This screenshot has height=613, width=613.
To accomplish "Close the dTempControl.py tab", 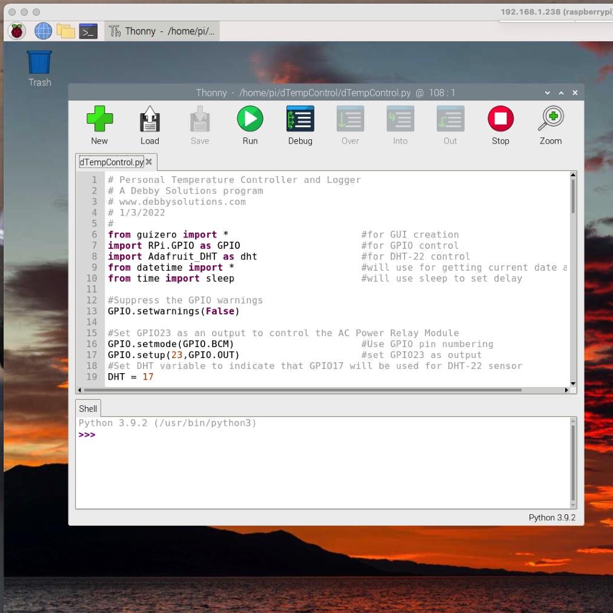I will pyautogui.click(x=148, y=162).
